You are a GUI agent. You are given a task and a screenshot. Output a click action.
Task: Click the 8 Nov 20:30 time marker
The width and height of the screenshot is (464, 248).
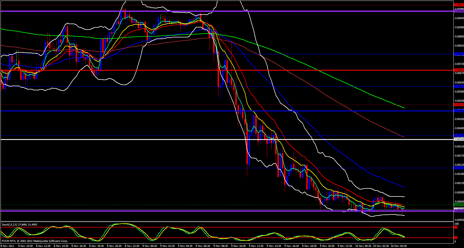pyautogui.click(x=114, y=246)
